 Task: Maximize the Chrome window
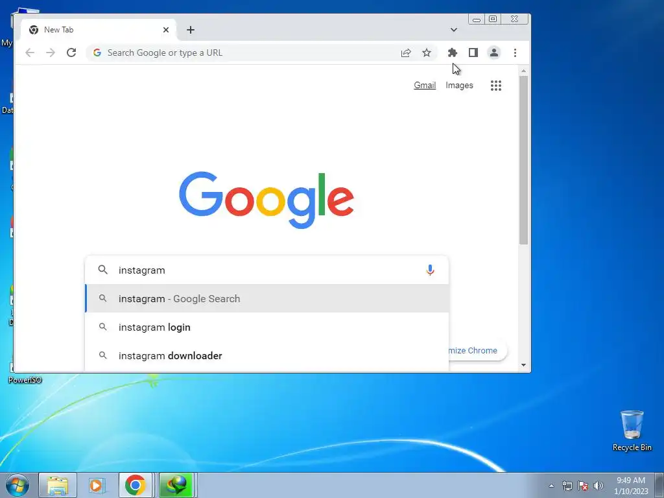pyautogui.click(x=493, y=19)
